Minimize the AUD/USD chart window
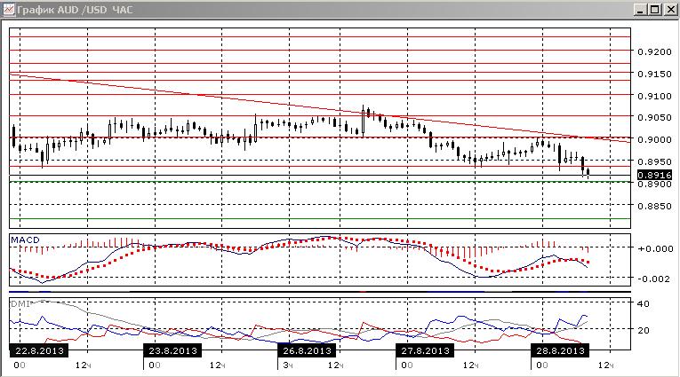 coord(641,10)
